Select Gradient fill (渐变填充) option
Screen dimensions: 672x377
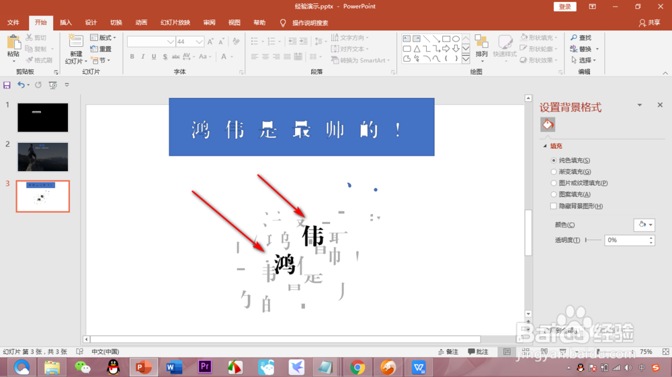[x=571, y=172]
